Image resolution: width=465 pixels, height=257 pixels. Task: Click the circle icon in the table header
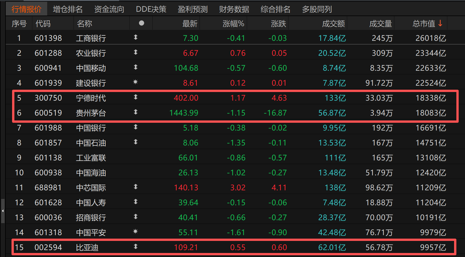(142, 23)
